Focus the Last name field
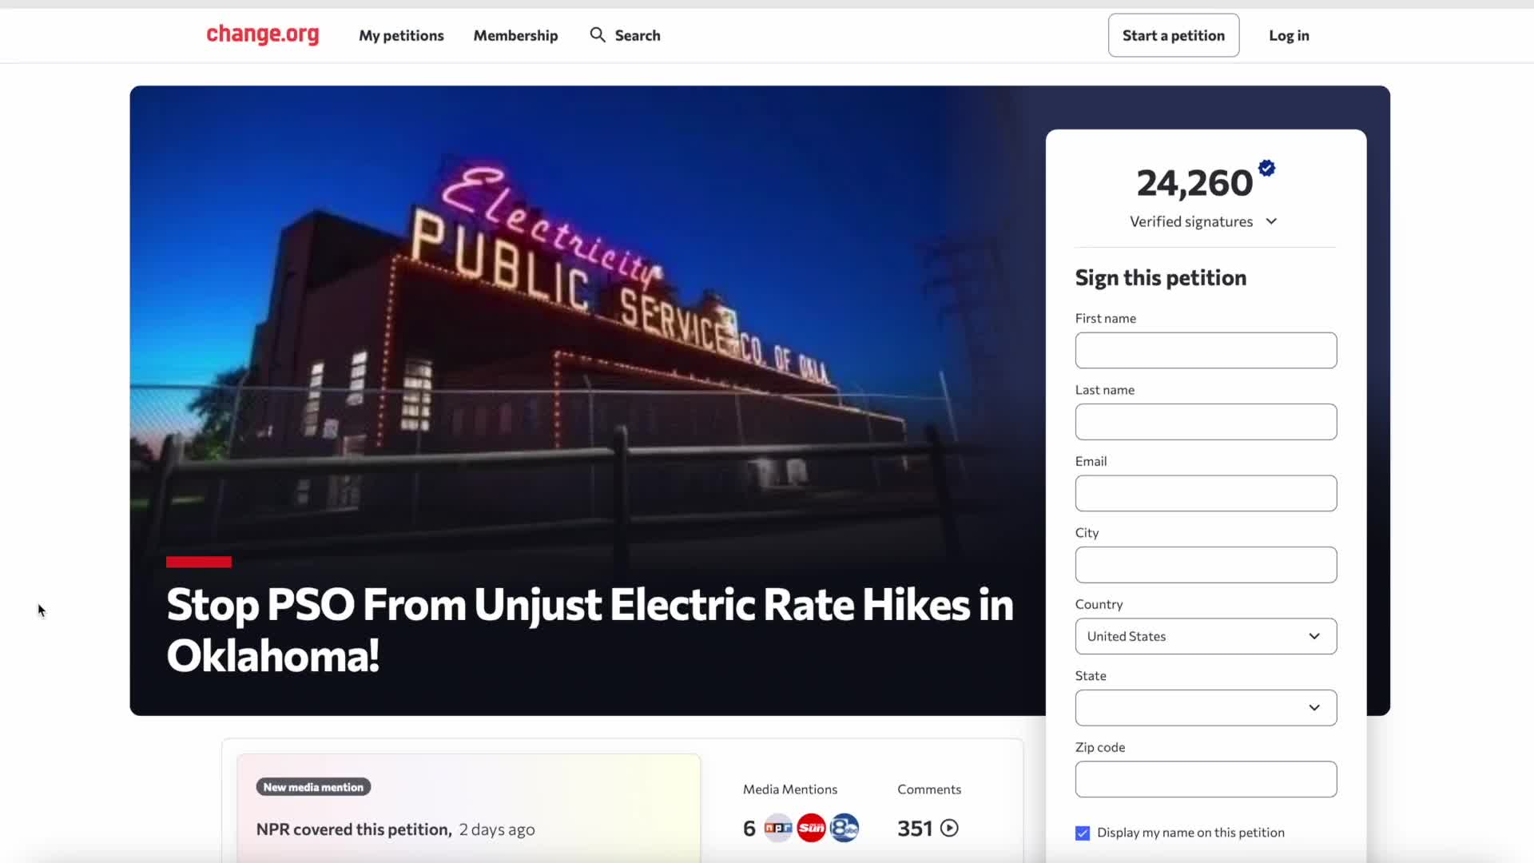 point(1206,422)
